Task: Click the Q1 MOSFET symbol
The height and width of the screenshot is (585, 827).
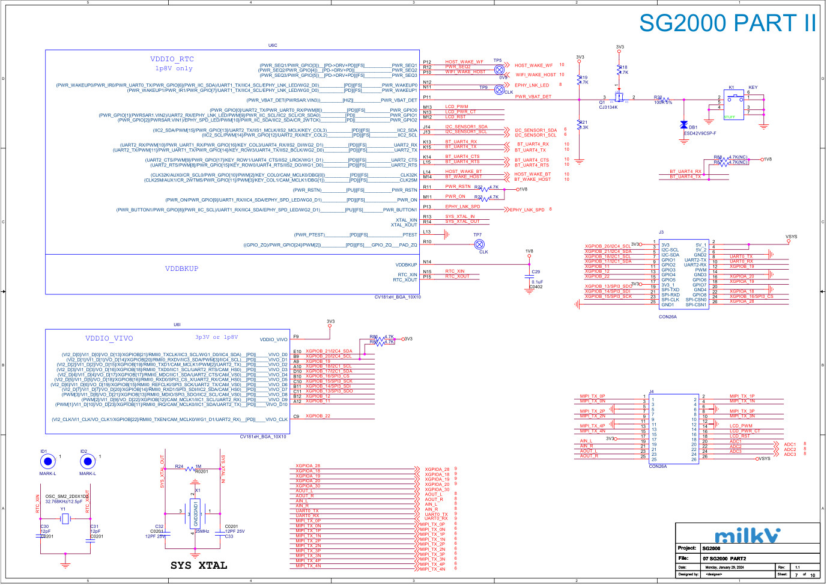Action: [619, 97]
